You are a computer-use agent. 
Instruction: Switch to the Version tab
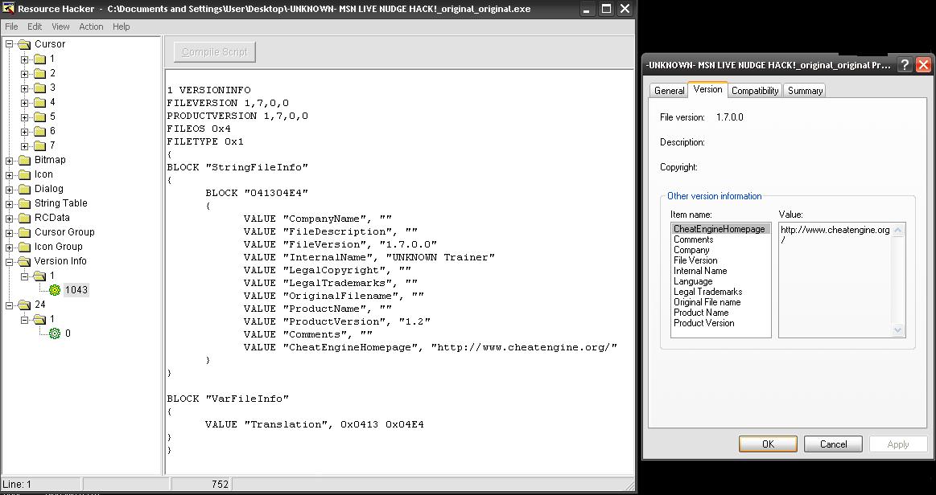pos(708,89)
